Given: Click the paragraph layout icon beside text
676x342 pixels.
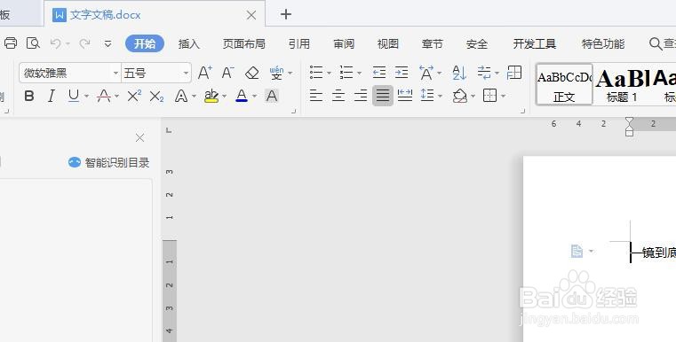Looking at the screenshot, I should [x=577, y=251].
